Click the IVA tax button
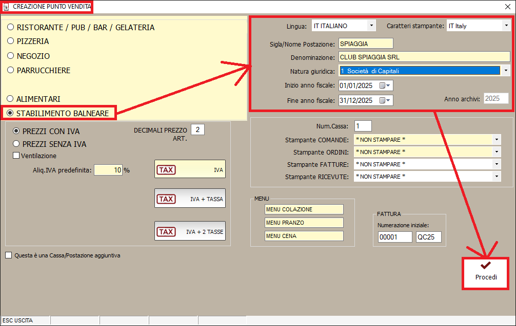The height and width of the screenshot is (326, 516). 190,169
